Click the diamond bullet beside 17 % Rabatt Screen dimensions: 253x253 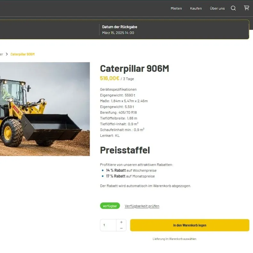coord(103,176)
